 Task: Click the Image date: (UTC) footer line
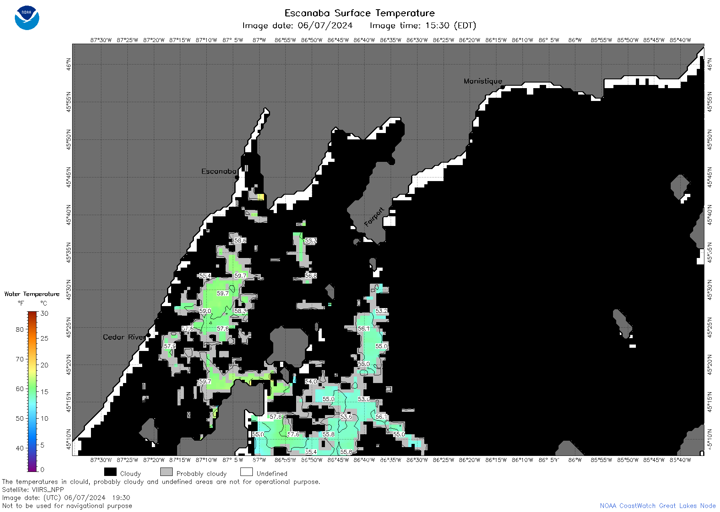pos(66,498)
